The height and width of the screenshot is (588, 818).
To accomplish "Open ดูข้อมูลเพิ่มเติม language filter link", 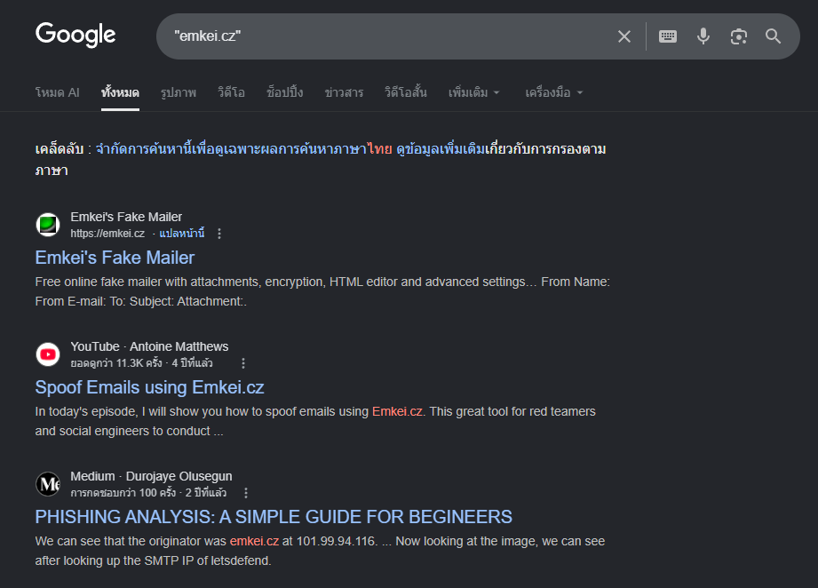I will point(441,149).
